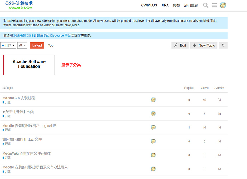Click the poster avatar on 目录没有办法写入 row
Image resolution: width=247 pixels, height=179 pixels.
tap(153, 169)
